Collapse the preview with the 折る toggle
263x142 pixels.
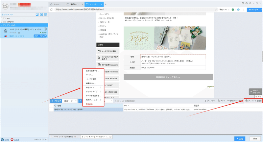258,96
